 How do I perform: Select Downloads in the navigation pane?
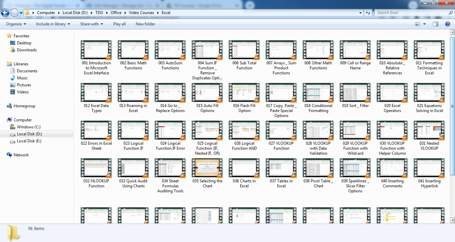(27, 50)
